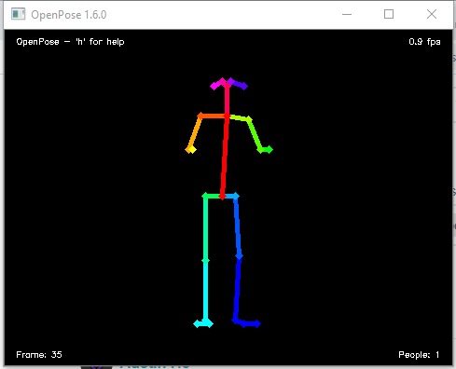Click the OpenPose window app icon
Screen dimensions: 456x369
[x=18, y=14]
